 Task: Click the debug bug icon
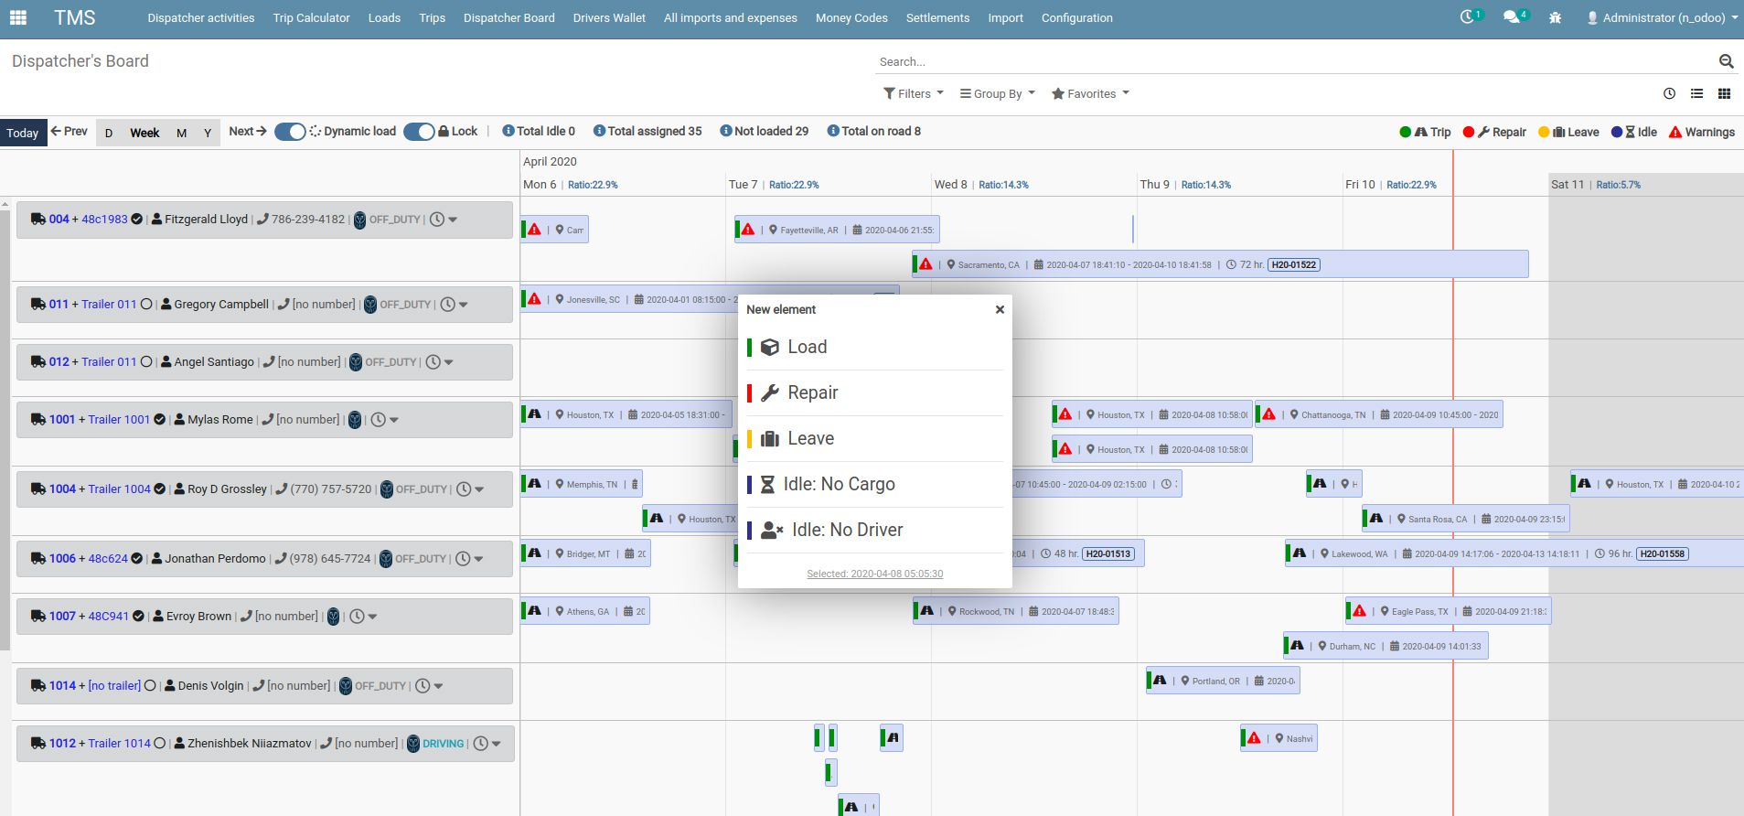(x=1555, y=17)
